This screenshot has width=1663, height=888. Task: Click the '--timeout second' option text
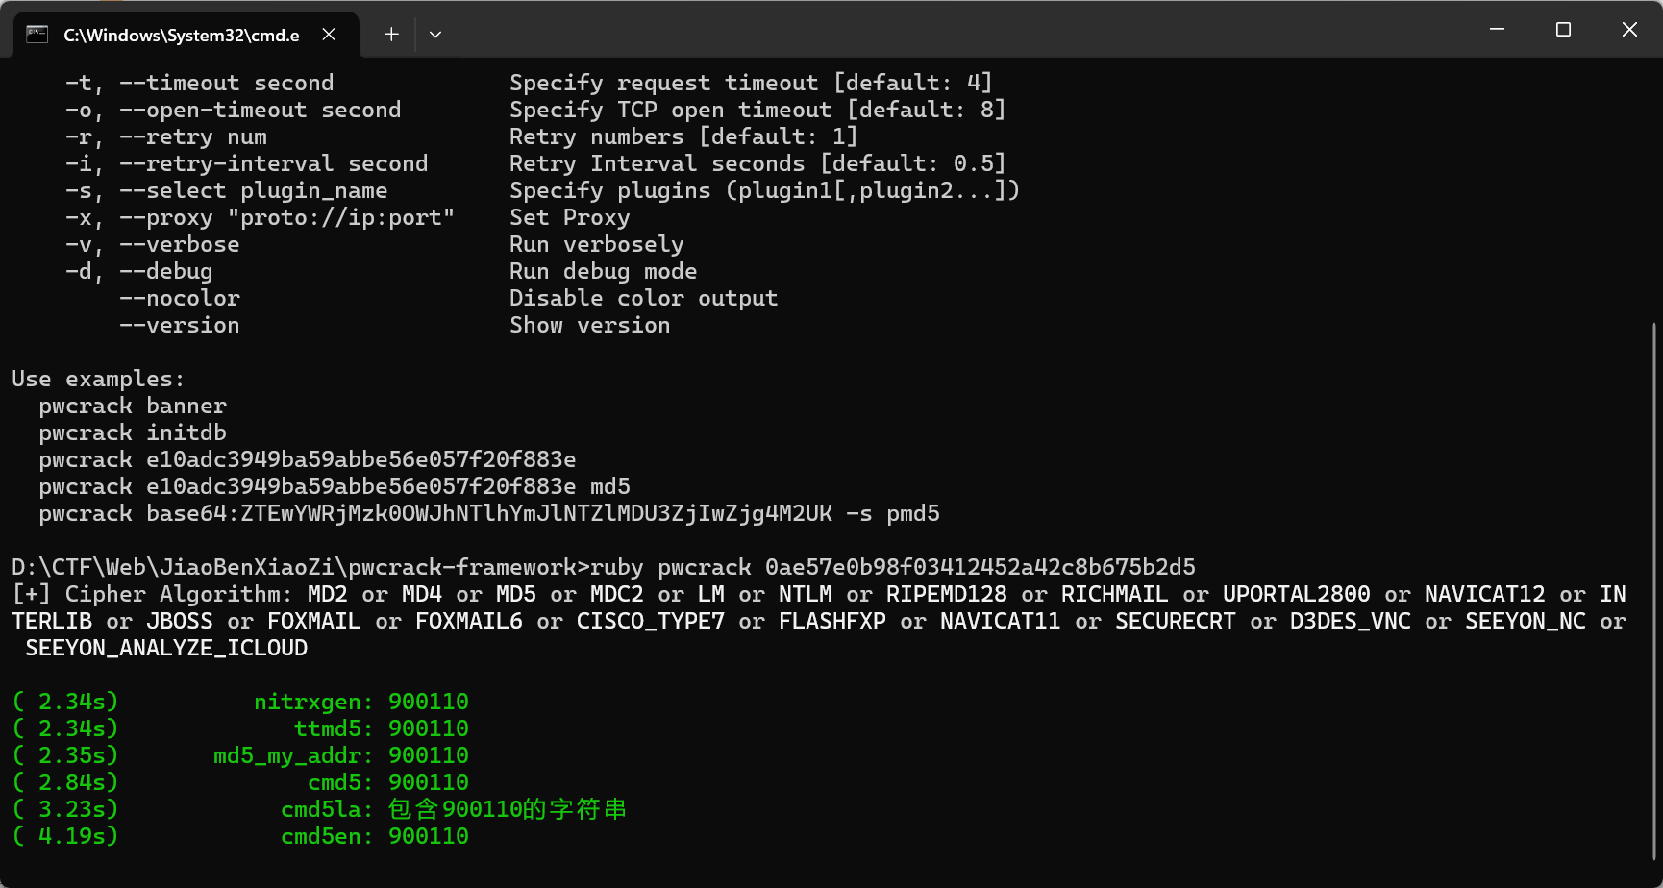(x=227, y=84)
